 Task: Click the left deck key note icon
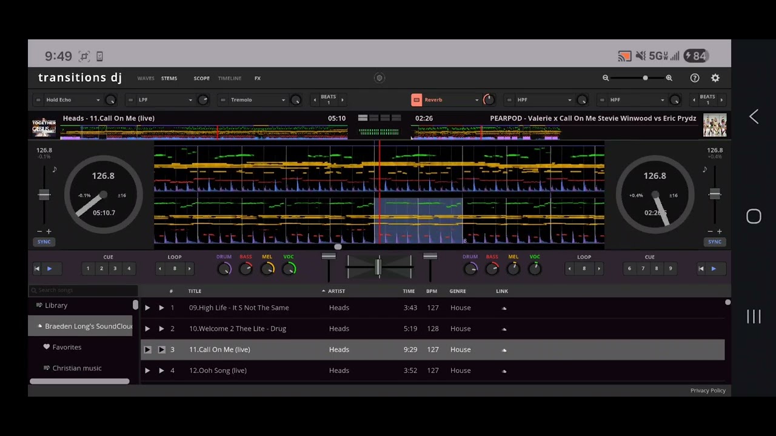click(x=55, y=170)
